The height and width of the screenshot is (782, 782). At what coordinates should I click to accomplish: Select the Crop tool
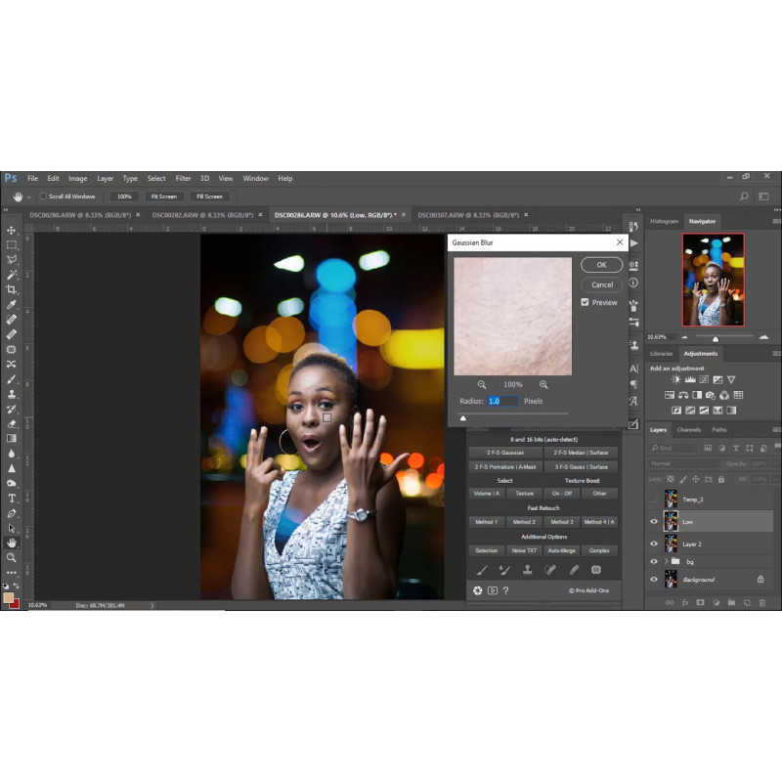(12, 289)
